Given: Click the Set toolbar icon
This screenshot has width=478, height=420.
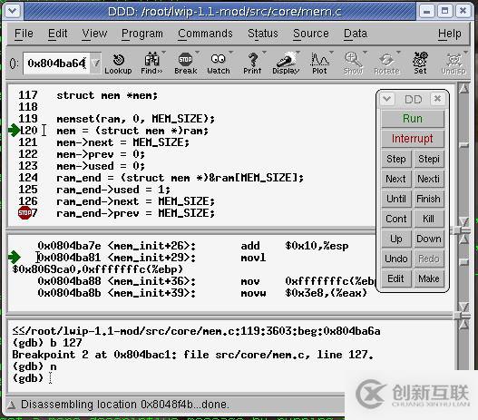Looking at the screenshot, I should pos(420,63).
